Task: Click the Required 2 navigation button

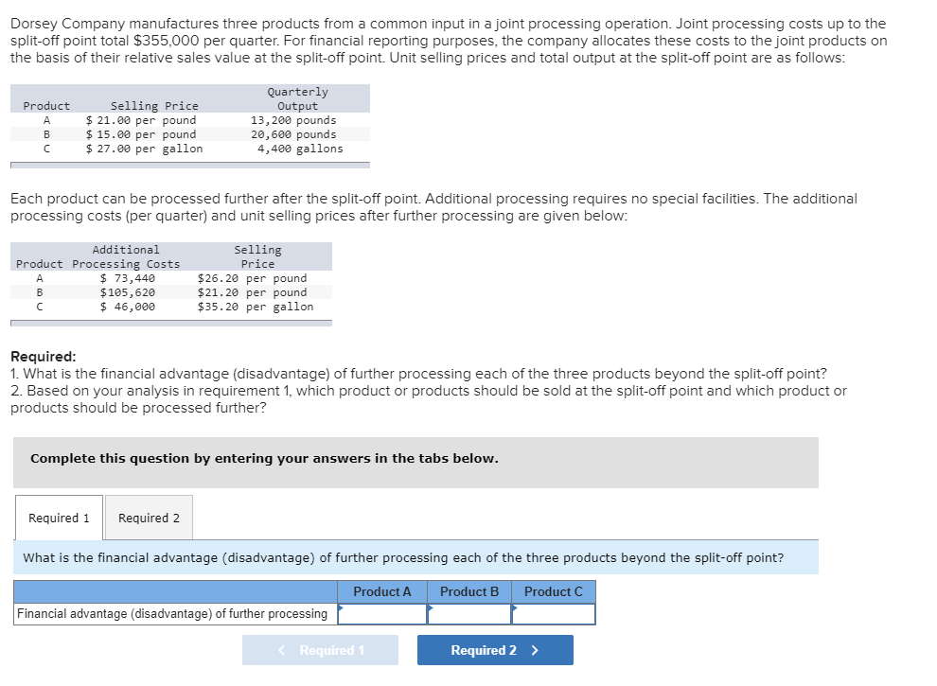Action: click(494, 650)
